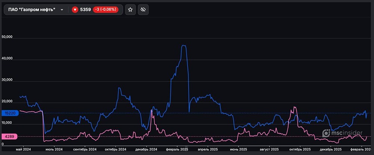Click the 5359 price value
The image size is (374, 155).
pyautogui.click(x=86, y=10)
